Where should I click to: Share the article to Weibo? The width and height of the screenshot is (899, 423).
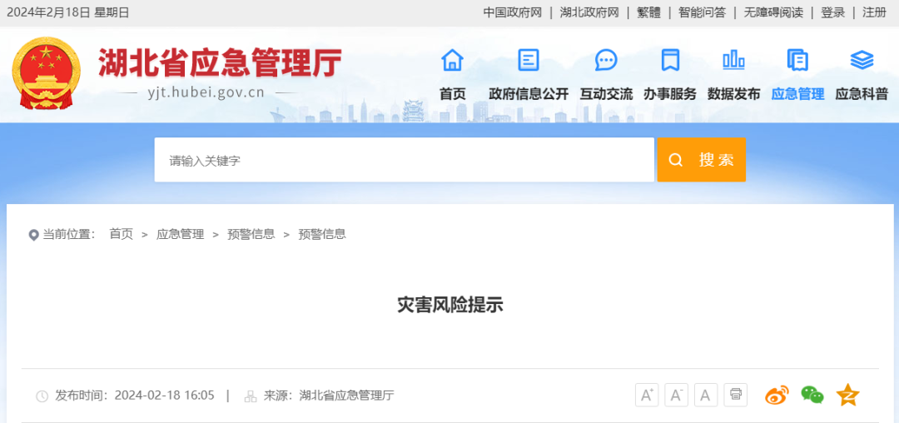tap(777, 396)
